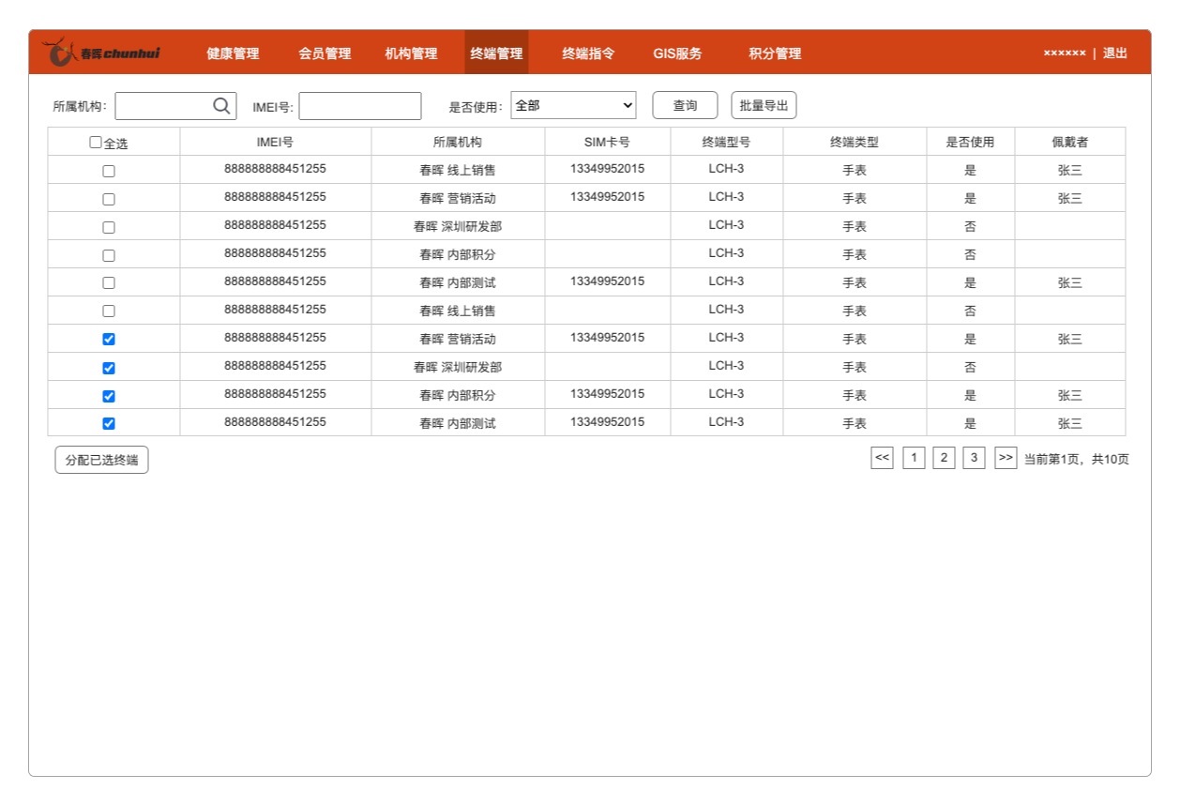Click the ×××××× username text
1180x805 pixels.
tap(1065, 53)
